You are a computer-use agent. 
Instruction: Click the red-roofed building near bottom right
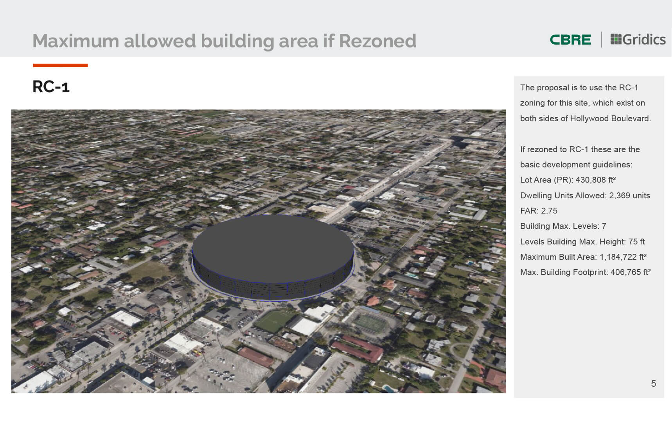357,348
